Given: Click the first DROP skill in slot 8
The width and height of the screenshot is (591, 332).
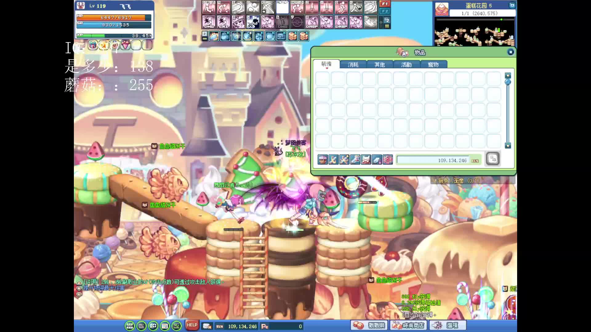Looking at the screenshot, I should pyautogui.click(x=312, y=22).
